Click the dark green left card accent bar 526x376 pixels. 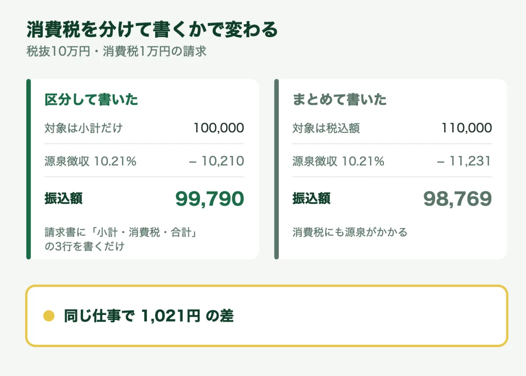28,169
